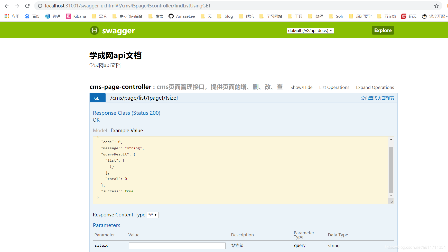This screenshot has height=252, width=448.
Task: Click the siteId parameter name
Action: 101,245
